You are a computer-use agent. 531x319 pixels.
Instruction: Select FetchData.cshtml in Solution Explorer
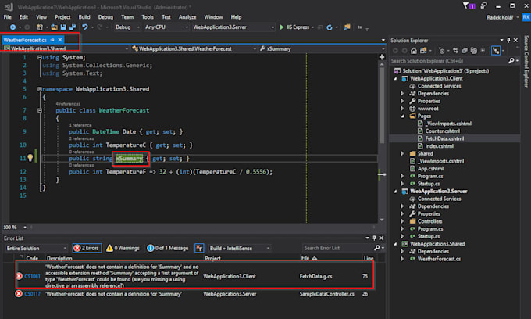(x=444, y=138)
